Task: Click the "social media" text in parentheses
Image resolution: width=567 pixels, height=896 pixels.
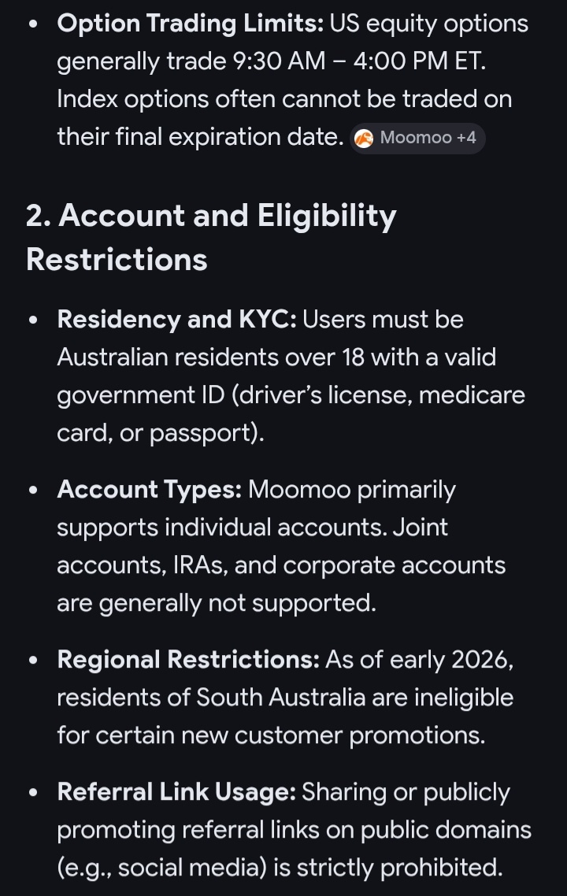Action: 189,868
